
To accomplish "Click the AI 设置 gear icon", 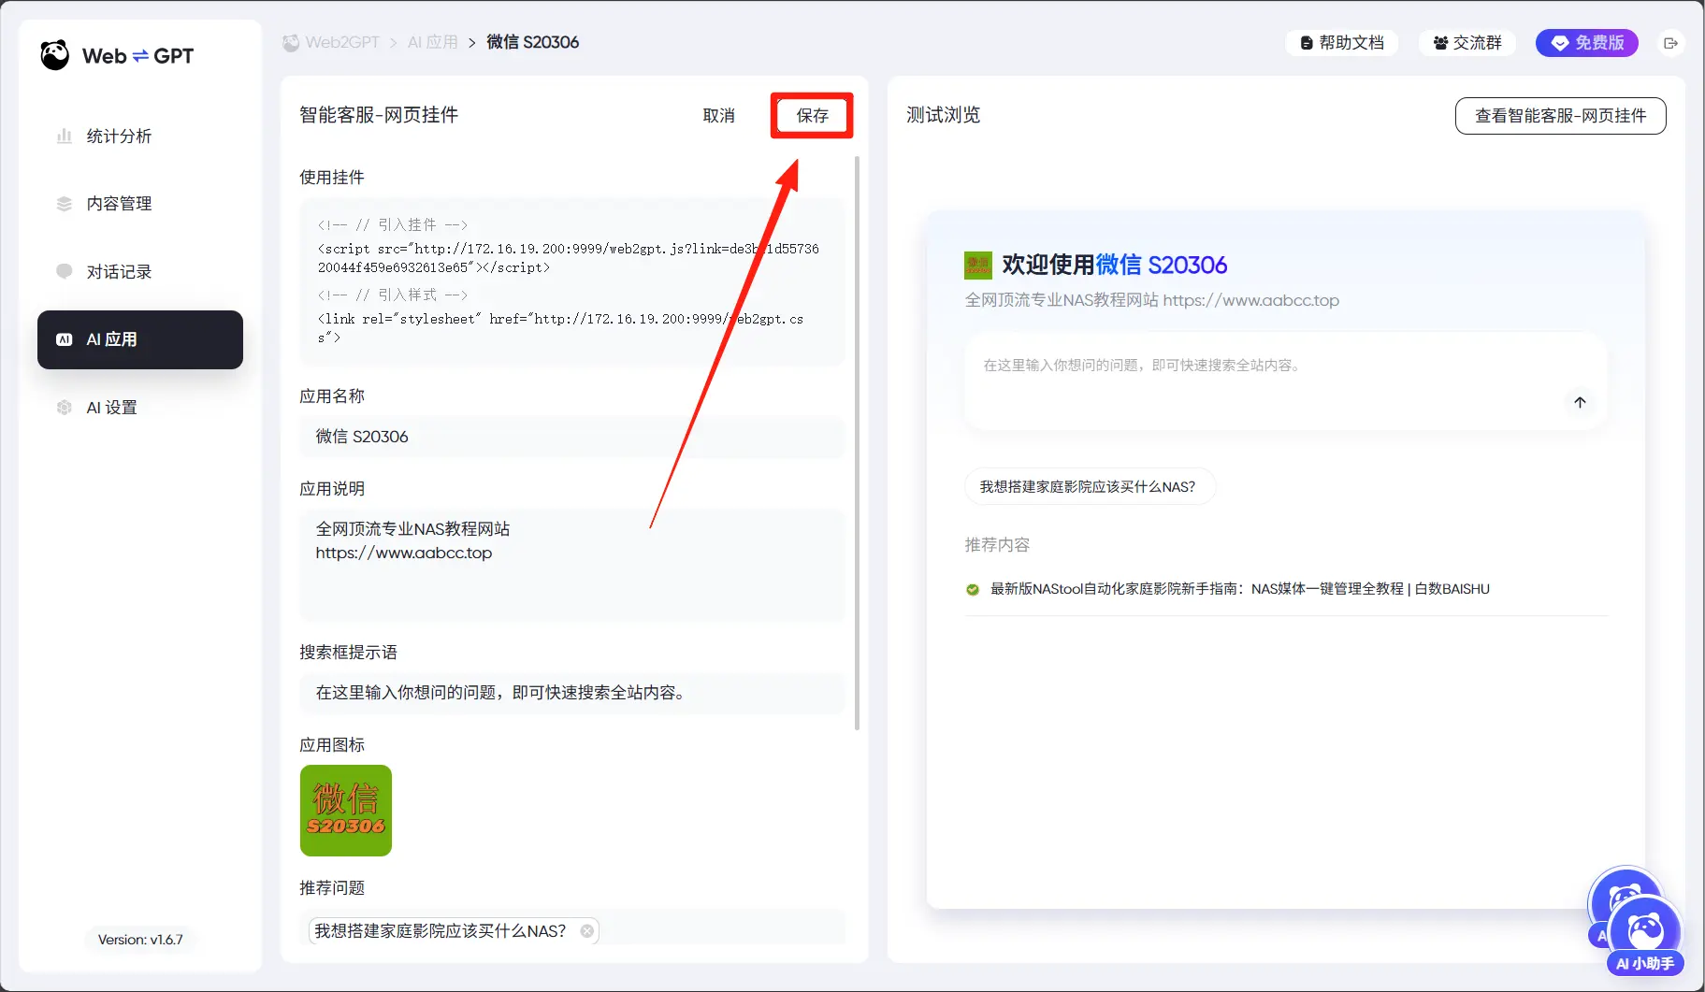I will click(65, 408).
